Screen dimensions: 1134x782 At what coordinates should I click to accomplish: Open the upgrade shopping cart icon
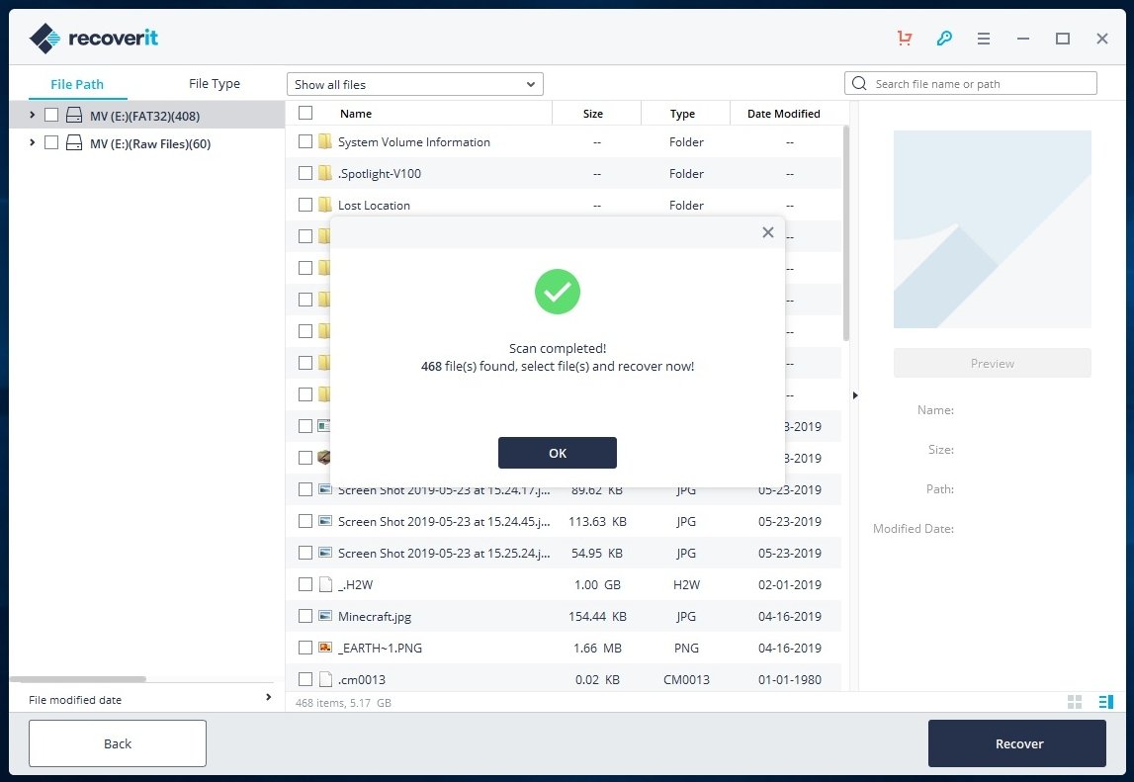pos(904,38)
